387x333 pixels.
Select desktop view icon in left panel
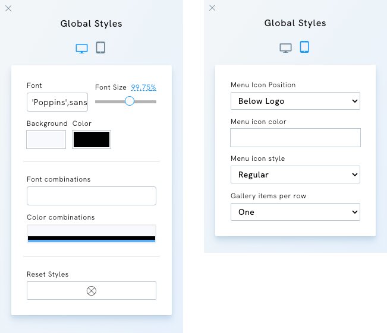(x=81, y=49)
